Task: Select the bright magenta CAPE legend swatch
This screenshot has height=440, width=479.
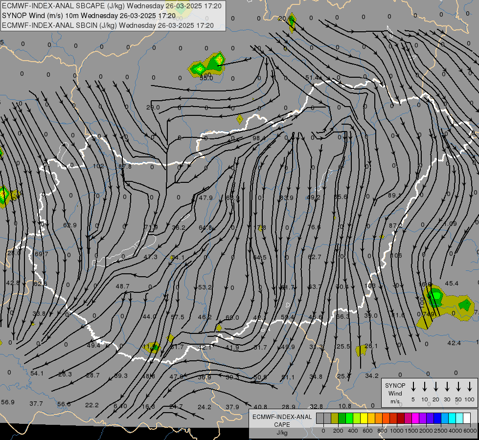Action: tap(415, 418)
